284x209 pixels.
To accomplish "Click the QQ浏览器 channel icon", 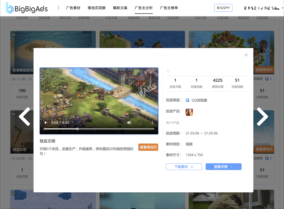I will coord(188,100).
